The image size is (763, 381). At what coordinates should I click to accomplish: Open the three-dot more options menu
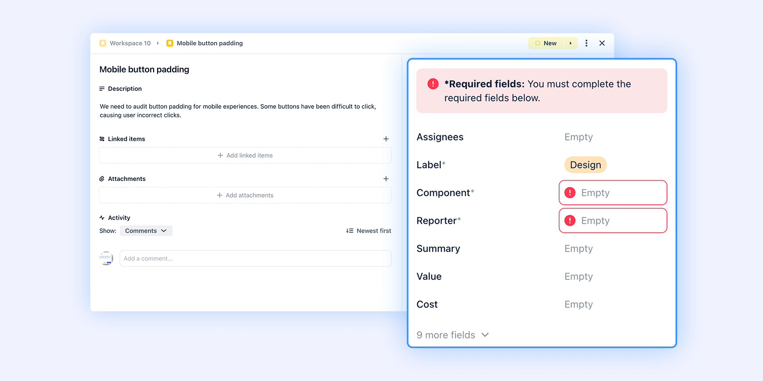pos(586,43)
